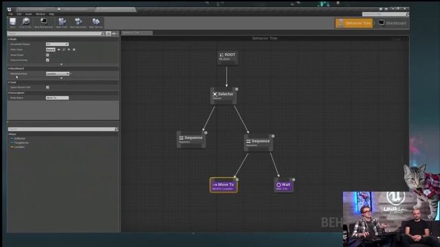Toggle the Allow Strafe checkbox
This screenshot has height=247, width=440.
pos(47,55)
